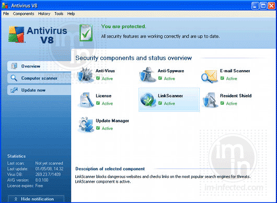The width and height of the screenshot is (277, 203).
Task: Select the LinkScanner globe icon
Action: point(148,100)
